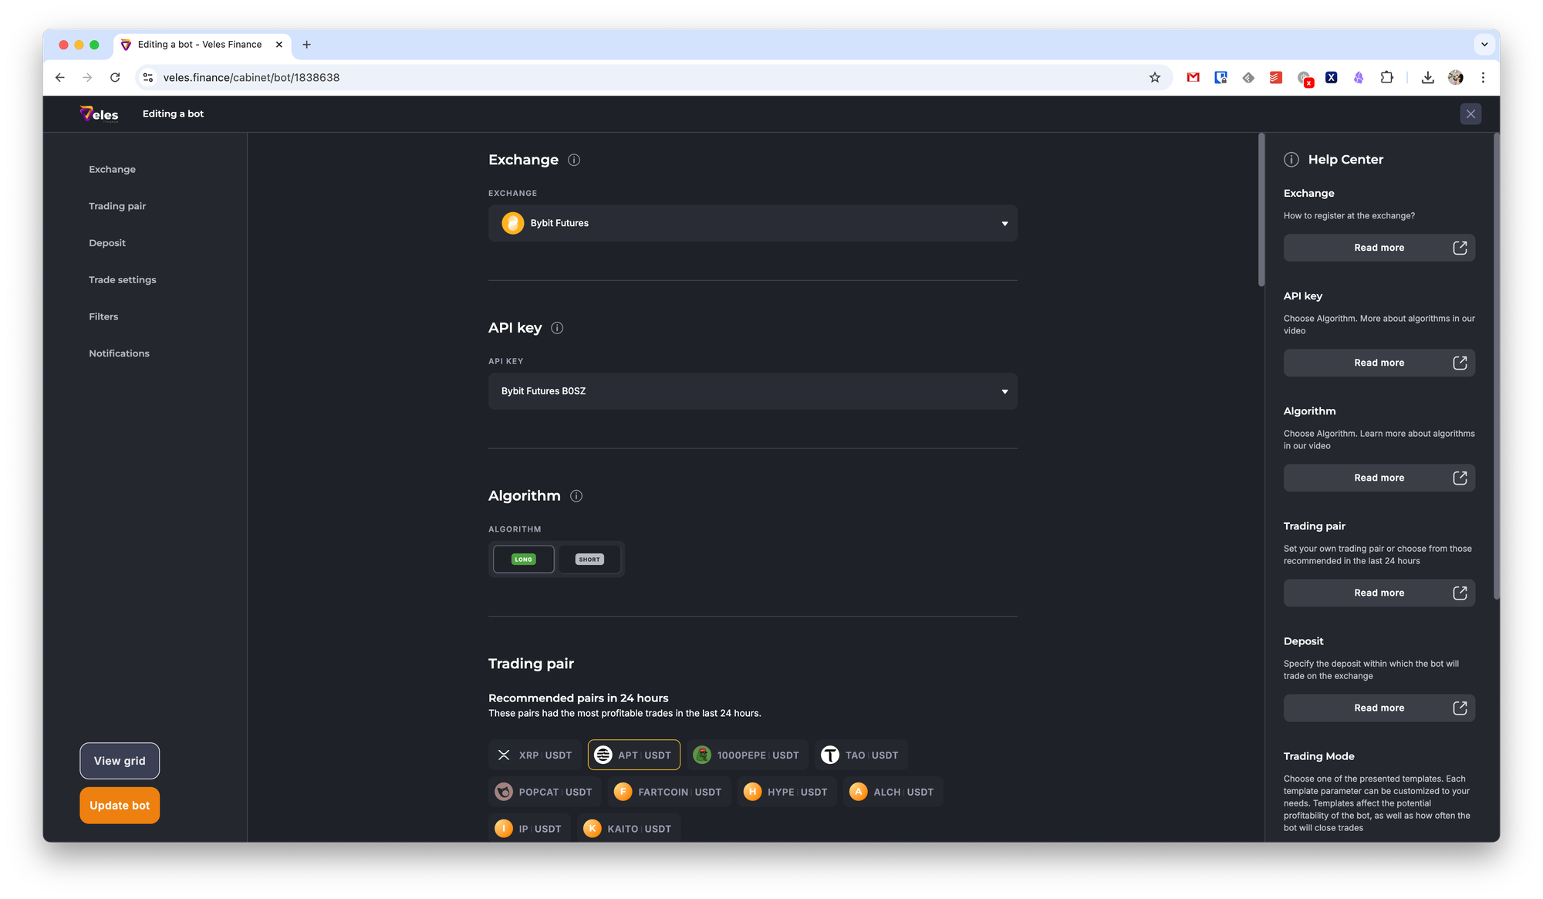Image resolution: width=1543 pixels, height=899 pixels.
Task: Open Read more under Deposit help
Action: point(1379,708)
